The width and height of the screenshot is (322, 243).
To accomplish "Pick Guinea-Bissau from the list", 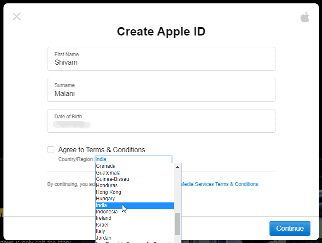I will (x=135, y=179).
